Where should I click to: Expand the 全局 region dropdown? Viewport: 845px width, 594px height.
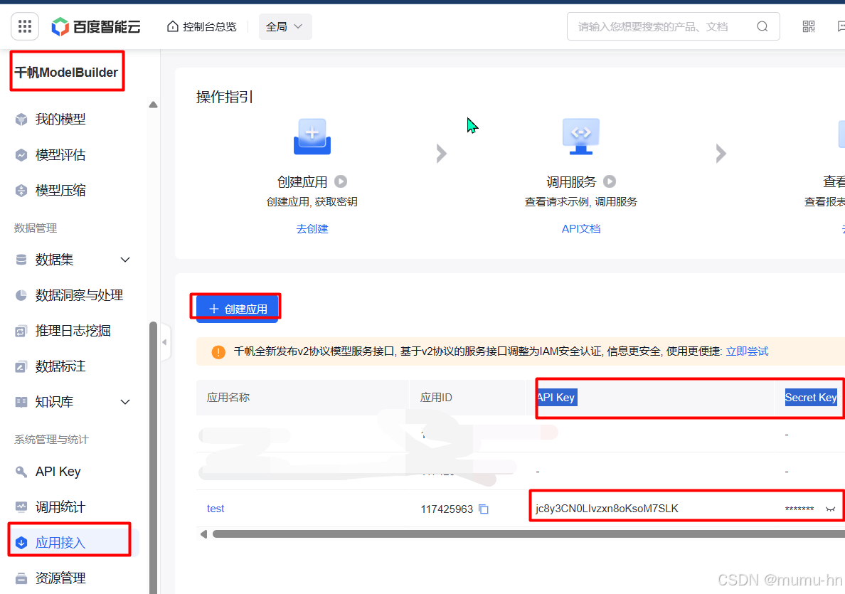(x=285, y=26)
